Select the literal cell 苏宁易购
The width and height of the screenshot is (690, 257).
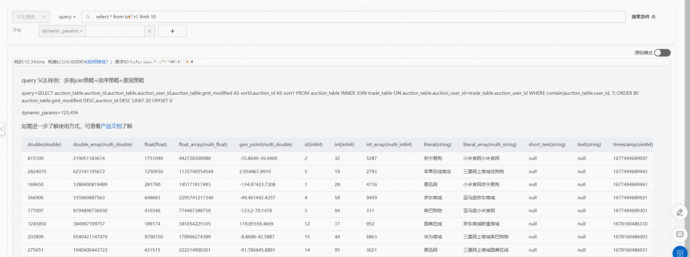point(433,158)
